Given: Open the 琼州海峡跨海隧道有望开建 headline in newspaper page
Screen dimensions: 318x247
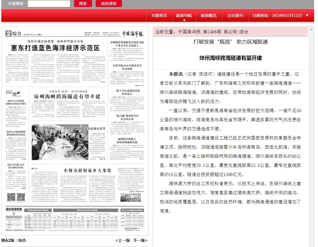Looking at the screenshot, I should pos(67,97).
